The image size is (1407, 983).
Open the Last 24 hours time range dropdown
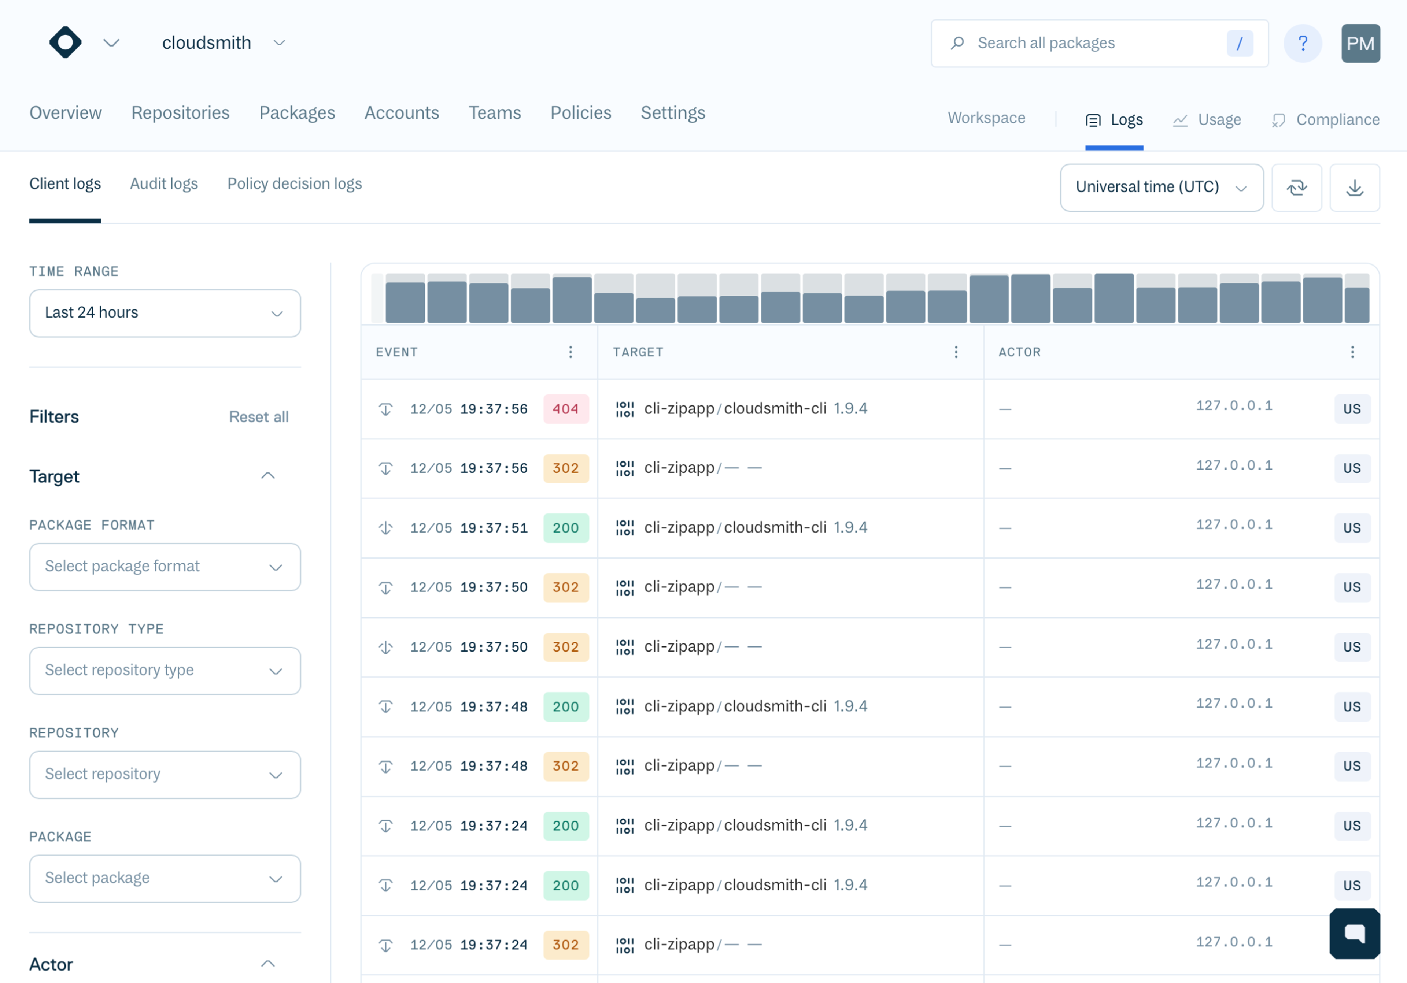pos(165,313)
